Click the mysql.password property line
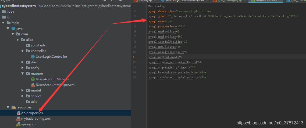Viewport: 306px width, 128px height. pyautogui.click(x=167, y=27)
